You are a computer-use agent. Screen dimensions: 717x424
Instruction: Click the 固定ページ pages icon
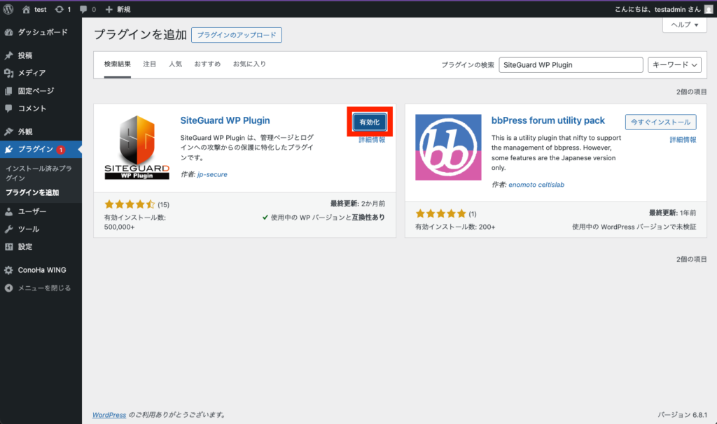[8, 91]
